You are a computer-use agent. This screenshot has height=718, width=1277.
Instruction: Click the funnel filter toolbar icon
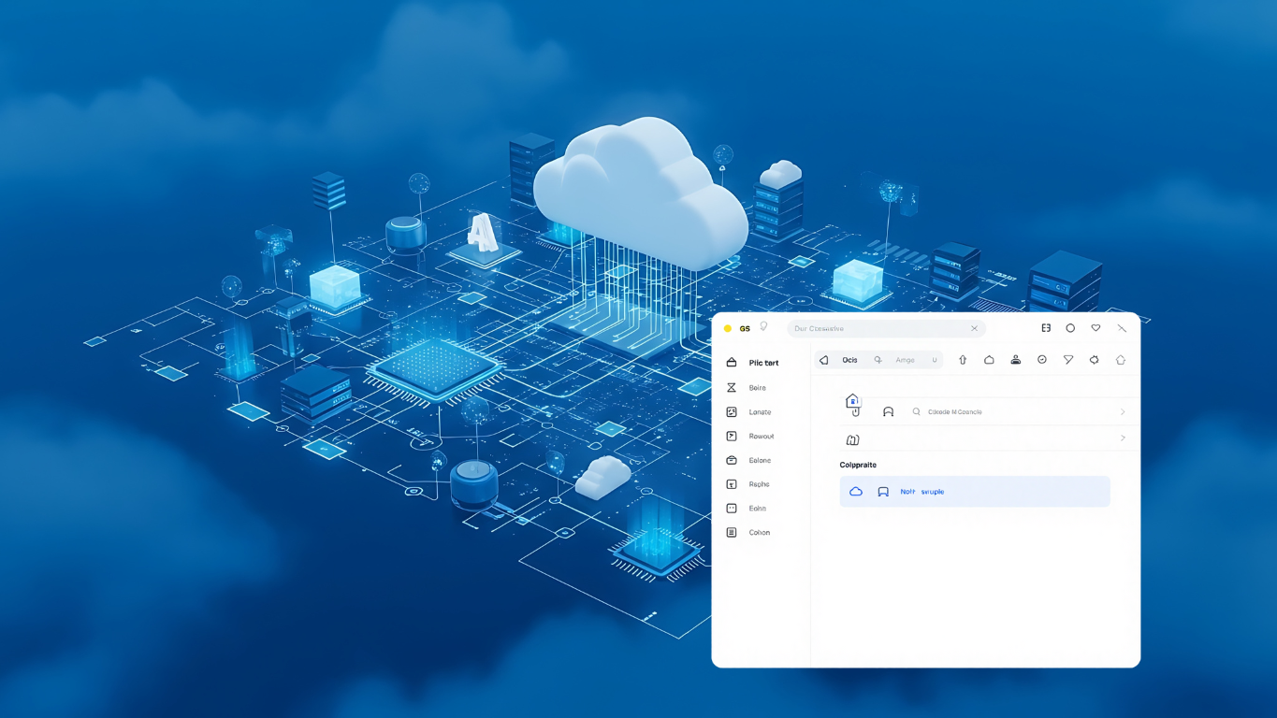[x=1067, y=360]
